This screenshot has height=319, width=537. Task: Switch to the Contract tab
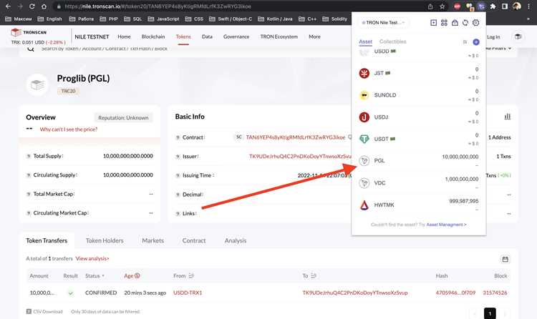[194, 240]
